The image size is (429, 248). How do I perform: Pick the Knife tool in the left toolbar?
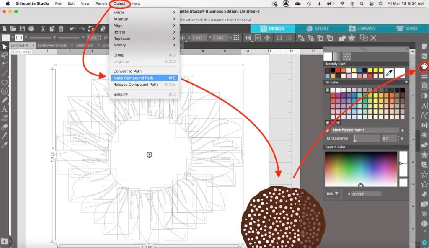point(4,136)
